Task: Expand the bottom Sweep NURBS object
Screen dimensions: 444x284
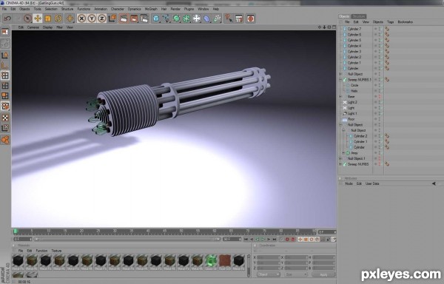Action: (x=340, y=164)
